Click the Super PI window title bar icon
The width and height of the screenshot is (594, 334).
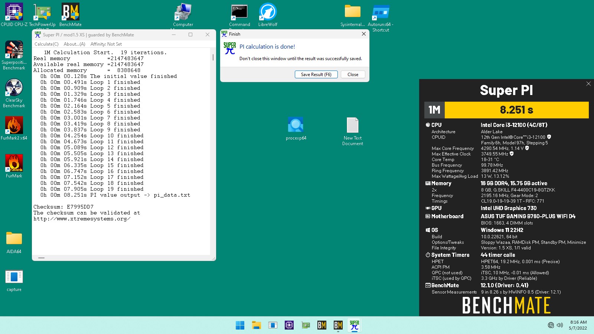click(x=37, y=35)
